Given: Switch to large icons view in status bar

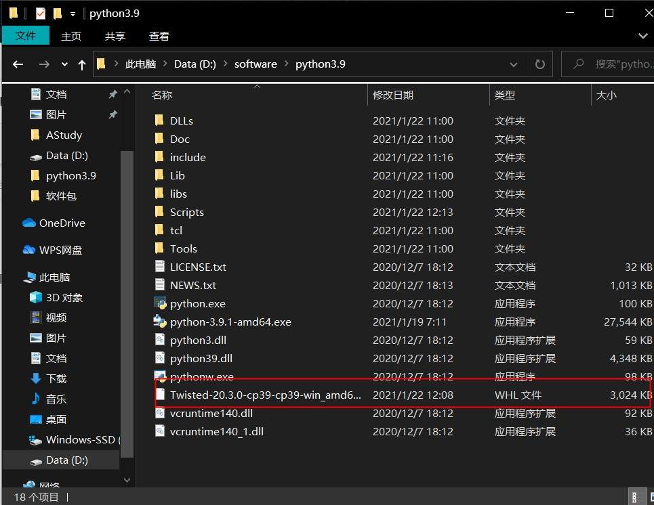Looking at the screenshot, I should 651,497.
